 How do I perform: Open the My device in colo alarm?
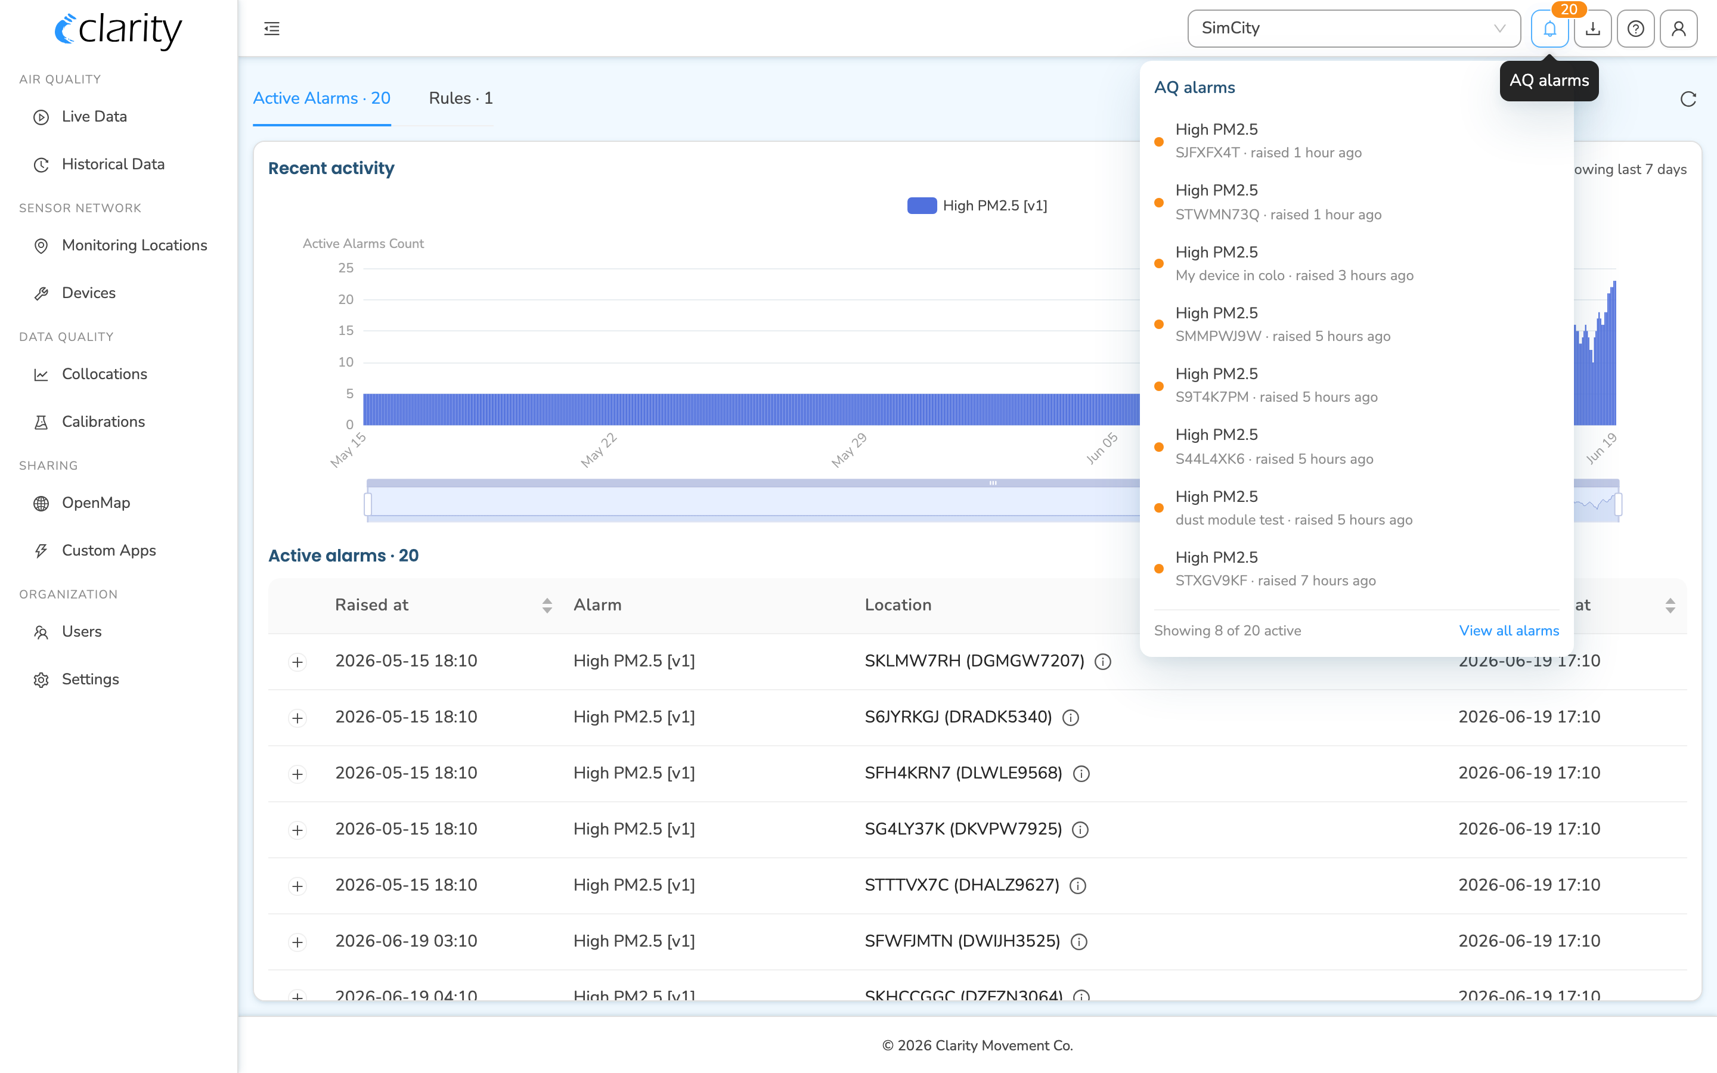click(1356, 263)
